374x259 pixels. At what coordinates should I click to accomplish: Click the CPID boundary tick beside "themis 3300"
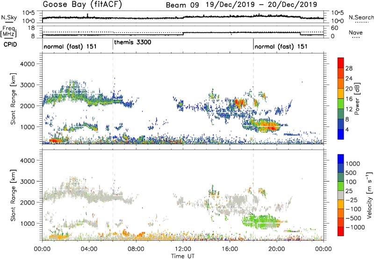click(113, 44)
